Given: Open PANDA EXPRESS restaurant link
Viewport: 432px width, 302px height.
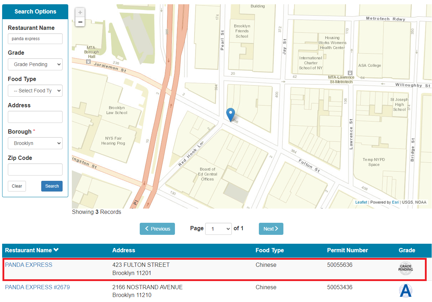Looking at the screenshot, I should [28, 265].
